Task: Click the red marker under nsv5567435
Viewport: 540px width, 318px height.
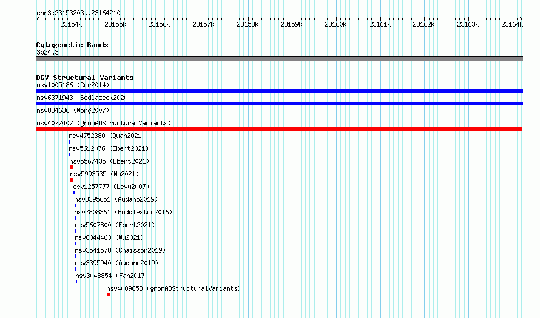Action: tap(71, 167)
